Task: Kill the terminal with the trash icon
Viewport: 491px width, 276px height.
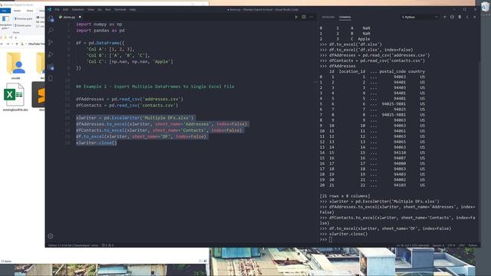Action: coord(460,17)
